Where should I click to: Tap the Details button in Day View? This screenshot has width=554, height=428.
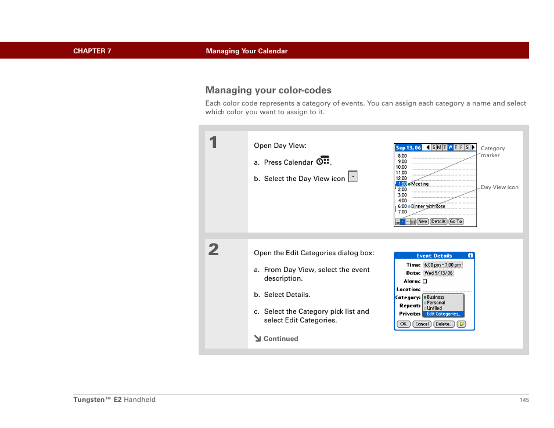point(438,222)
